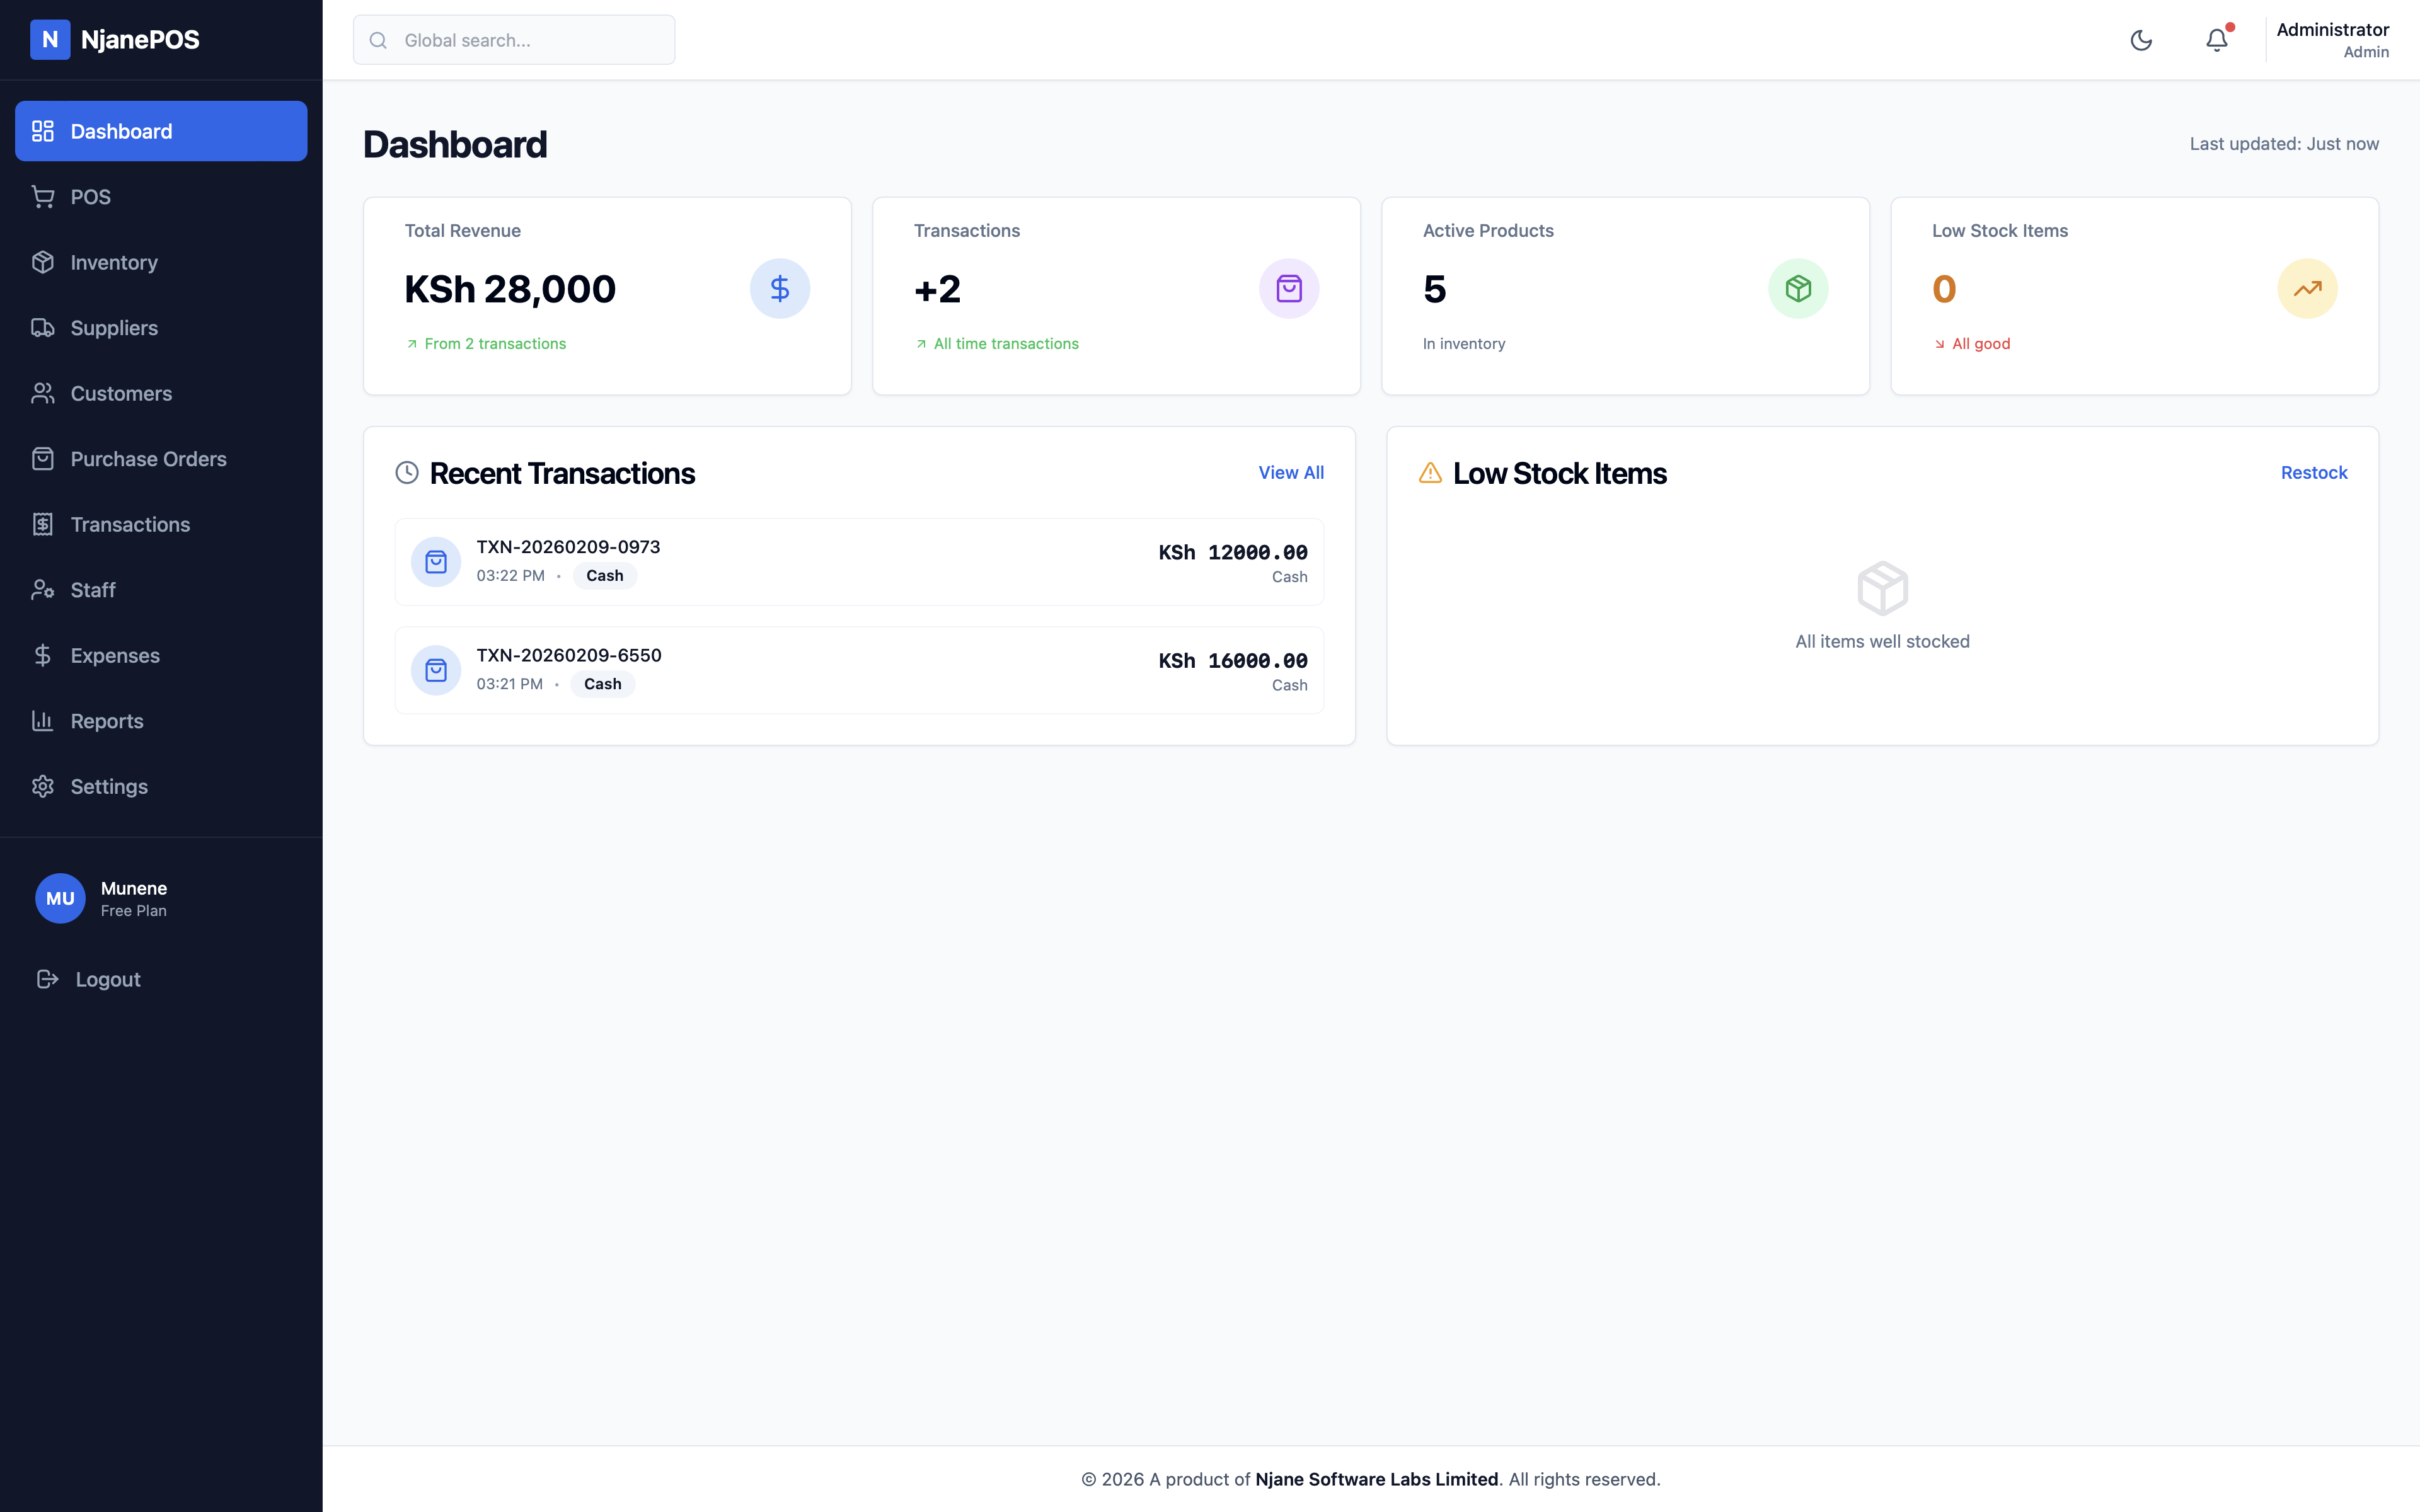Screen dimensions: 2420x1512
Task: Click Logout at the sidebar bottom
Action: 107,979
